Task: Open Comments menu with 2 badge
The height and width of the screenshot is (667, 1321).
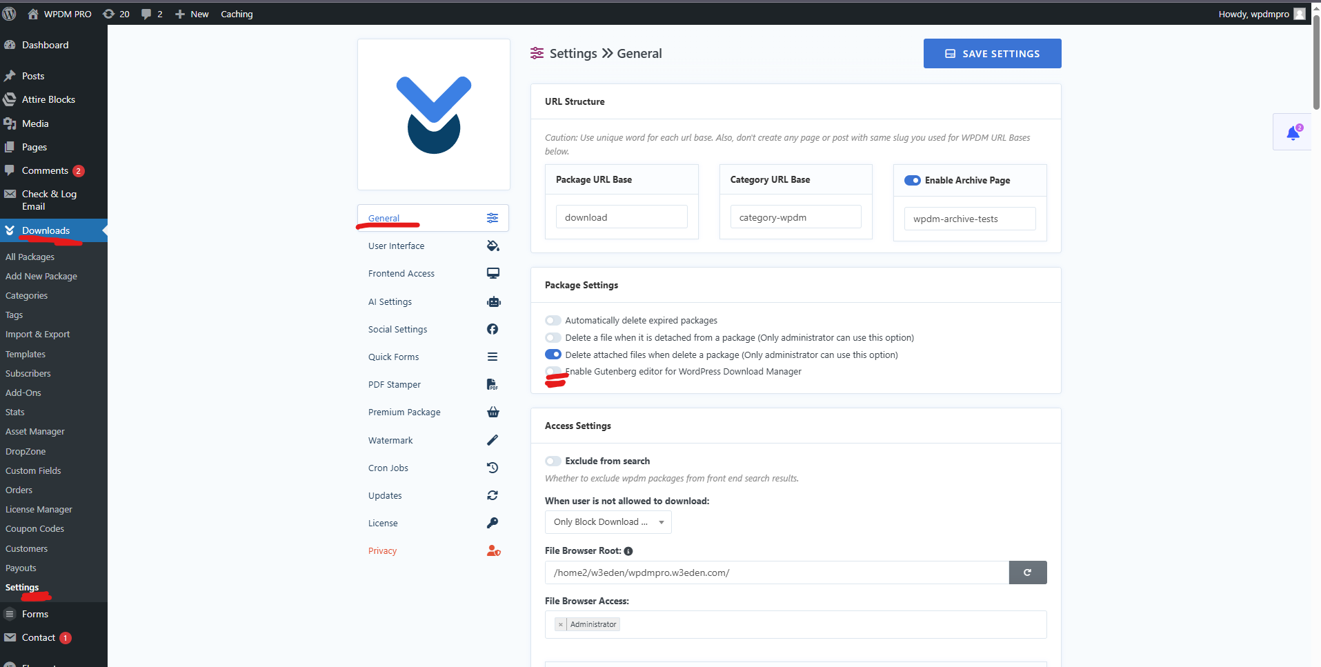Action: (45, 170)
